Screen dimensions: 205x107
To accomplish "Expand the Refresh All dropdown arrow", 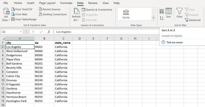I will tap(78, 20).
